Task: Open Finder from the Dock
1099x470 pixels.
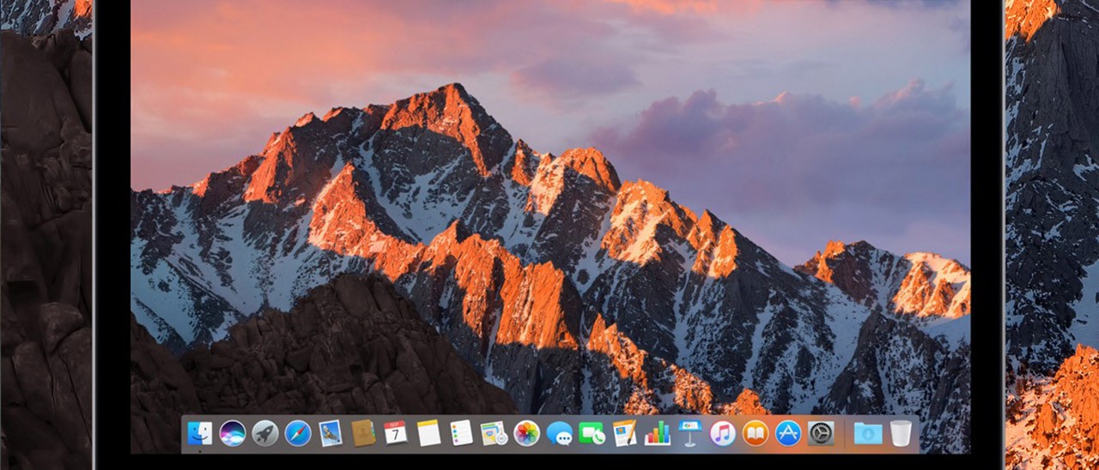Action: tap(200, 433)
